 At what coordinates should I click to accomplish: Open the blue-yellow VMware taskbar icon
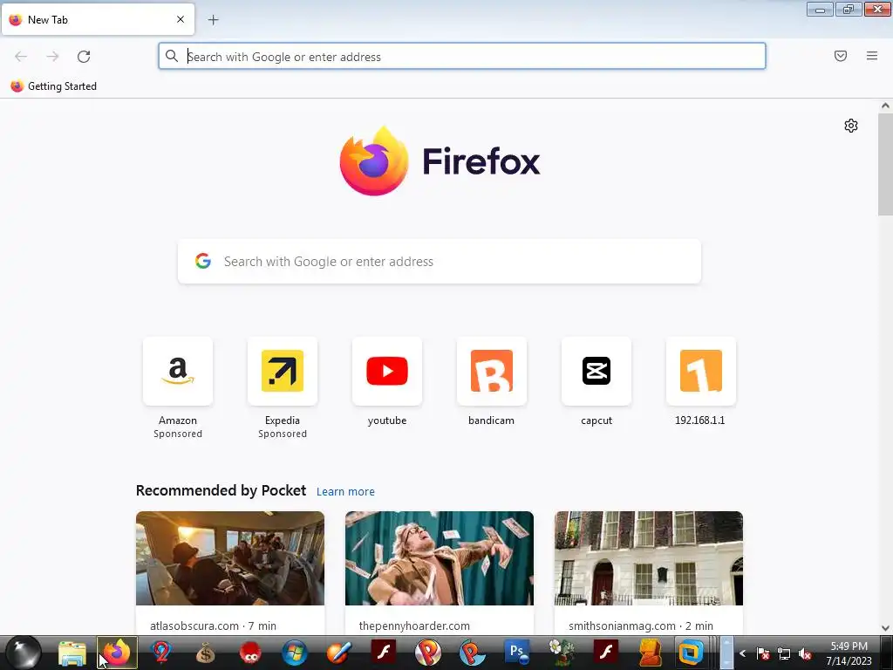coord(691,653)
